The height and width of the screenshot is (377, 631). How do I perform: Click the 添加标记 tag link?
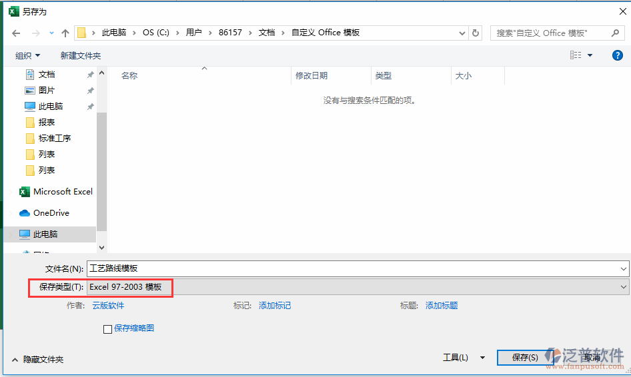click(x=275, y=306)
